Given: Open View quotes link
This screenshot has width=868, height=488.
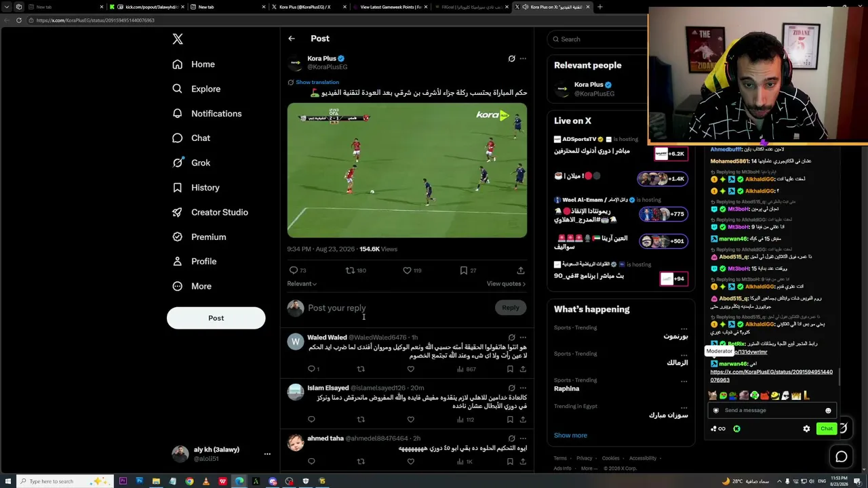Looking at the screenshot, I should (x=506, y=284).
